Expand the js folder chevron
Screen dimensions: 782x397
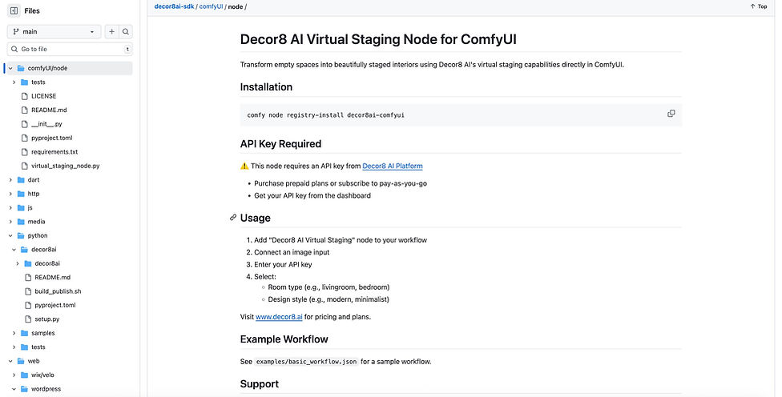[x=10, y=208]
